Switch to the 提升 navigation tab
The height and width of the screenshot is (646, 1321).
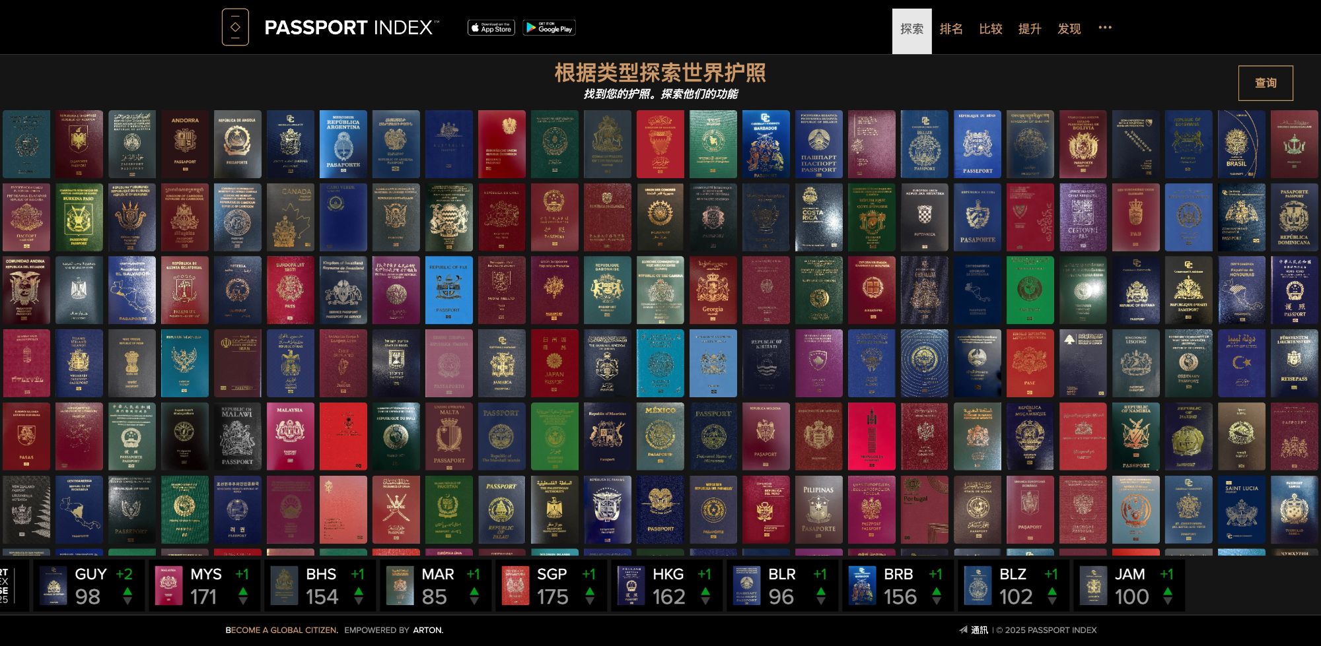point(1030,28)
